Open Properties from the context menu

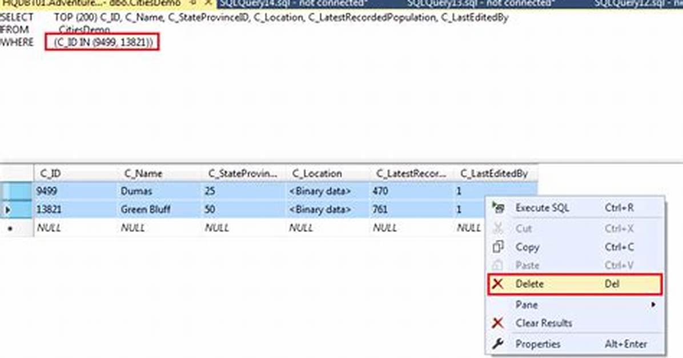tap(575, 344)
